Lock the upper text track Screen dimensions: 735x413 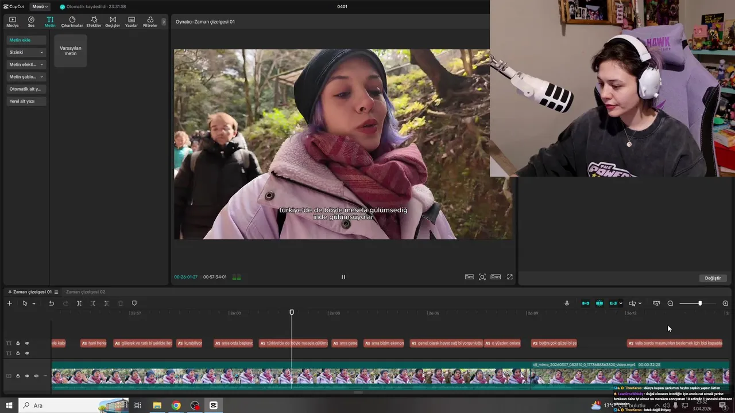tap(18, 343)
